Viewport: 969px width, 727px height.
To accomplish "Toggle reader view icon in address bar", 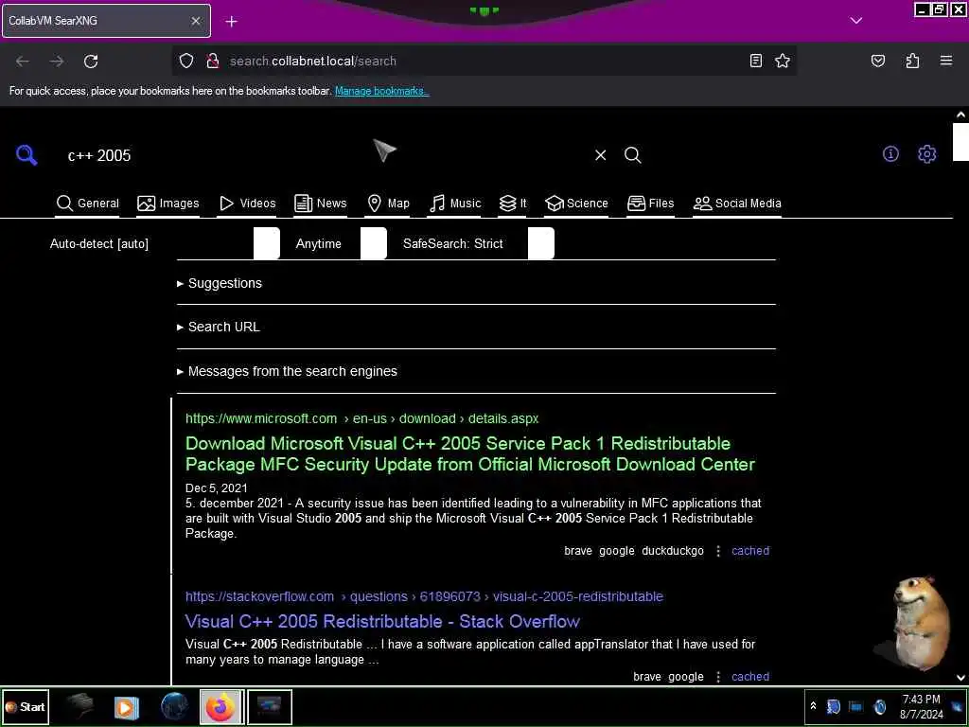I will [x=756, y=61].
